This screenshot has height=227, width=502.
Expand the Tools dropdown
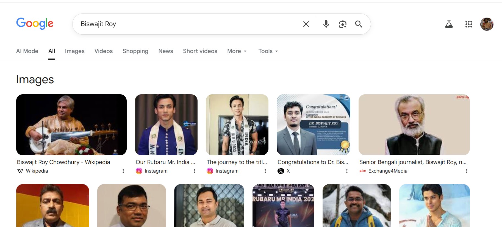[268, 51]
